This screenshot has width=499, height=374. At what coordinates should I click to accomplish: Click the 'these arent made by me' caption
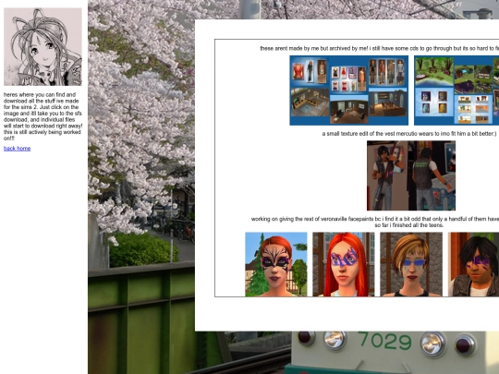point(380,48)
